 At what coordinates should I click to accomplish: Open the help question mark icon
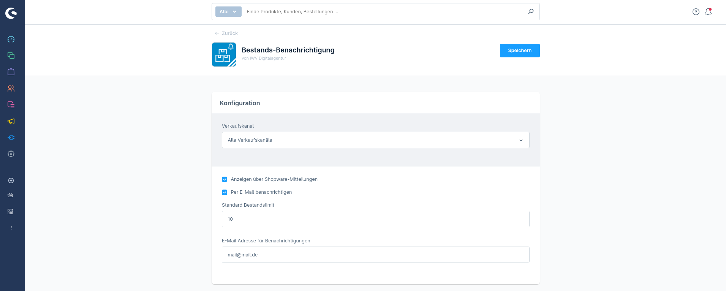696,12
